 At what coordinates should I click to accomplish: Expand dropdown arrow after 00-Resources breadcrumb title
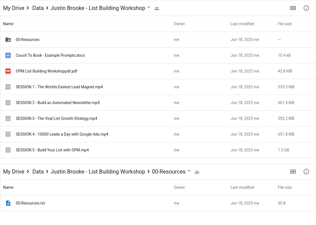pos(189,171)
